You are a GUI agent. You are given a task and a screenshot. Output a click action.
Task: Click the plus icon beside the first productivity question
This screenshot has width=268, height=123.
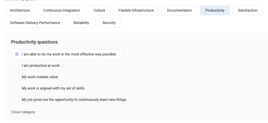coord(17,54)
